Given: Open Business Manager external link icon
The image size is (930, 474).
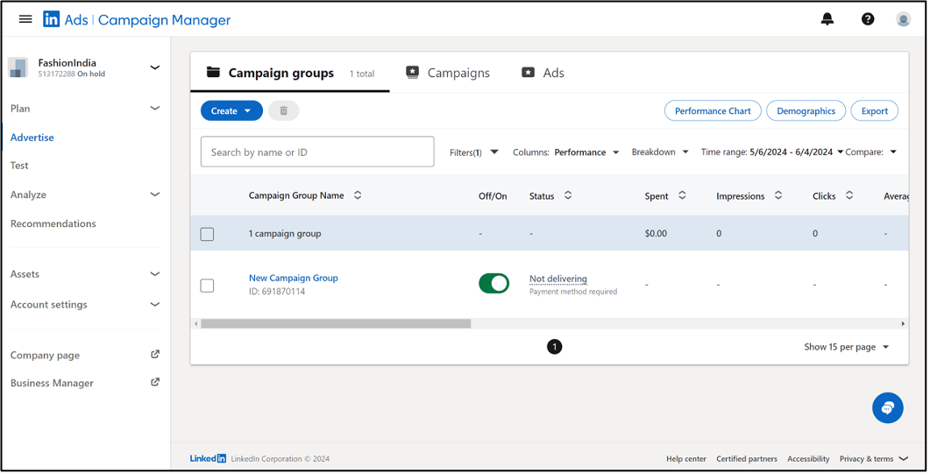Looking at the screenshot, I should point(155,383).
